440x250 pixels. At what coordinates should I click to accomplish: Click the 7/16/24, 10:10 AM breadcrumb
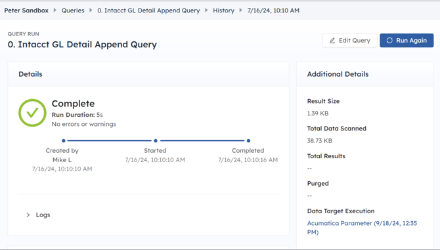pyautogui.click(x=273, y=10)
